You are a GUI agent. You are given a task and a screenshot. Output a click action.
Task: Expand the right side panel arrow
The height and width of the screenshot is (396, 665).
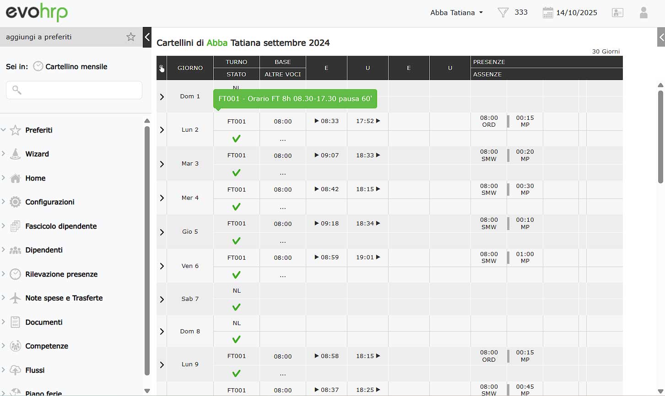[x=661, y=37]
